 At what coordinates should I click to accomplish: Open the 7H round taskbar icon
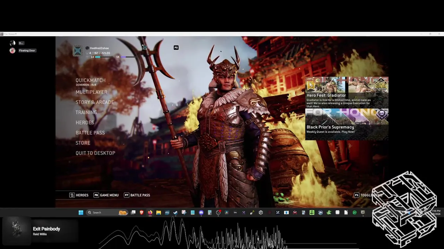click(320, 212)
